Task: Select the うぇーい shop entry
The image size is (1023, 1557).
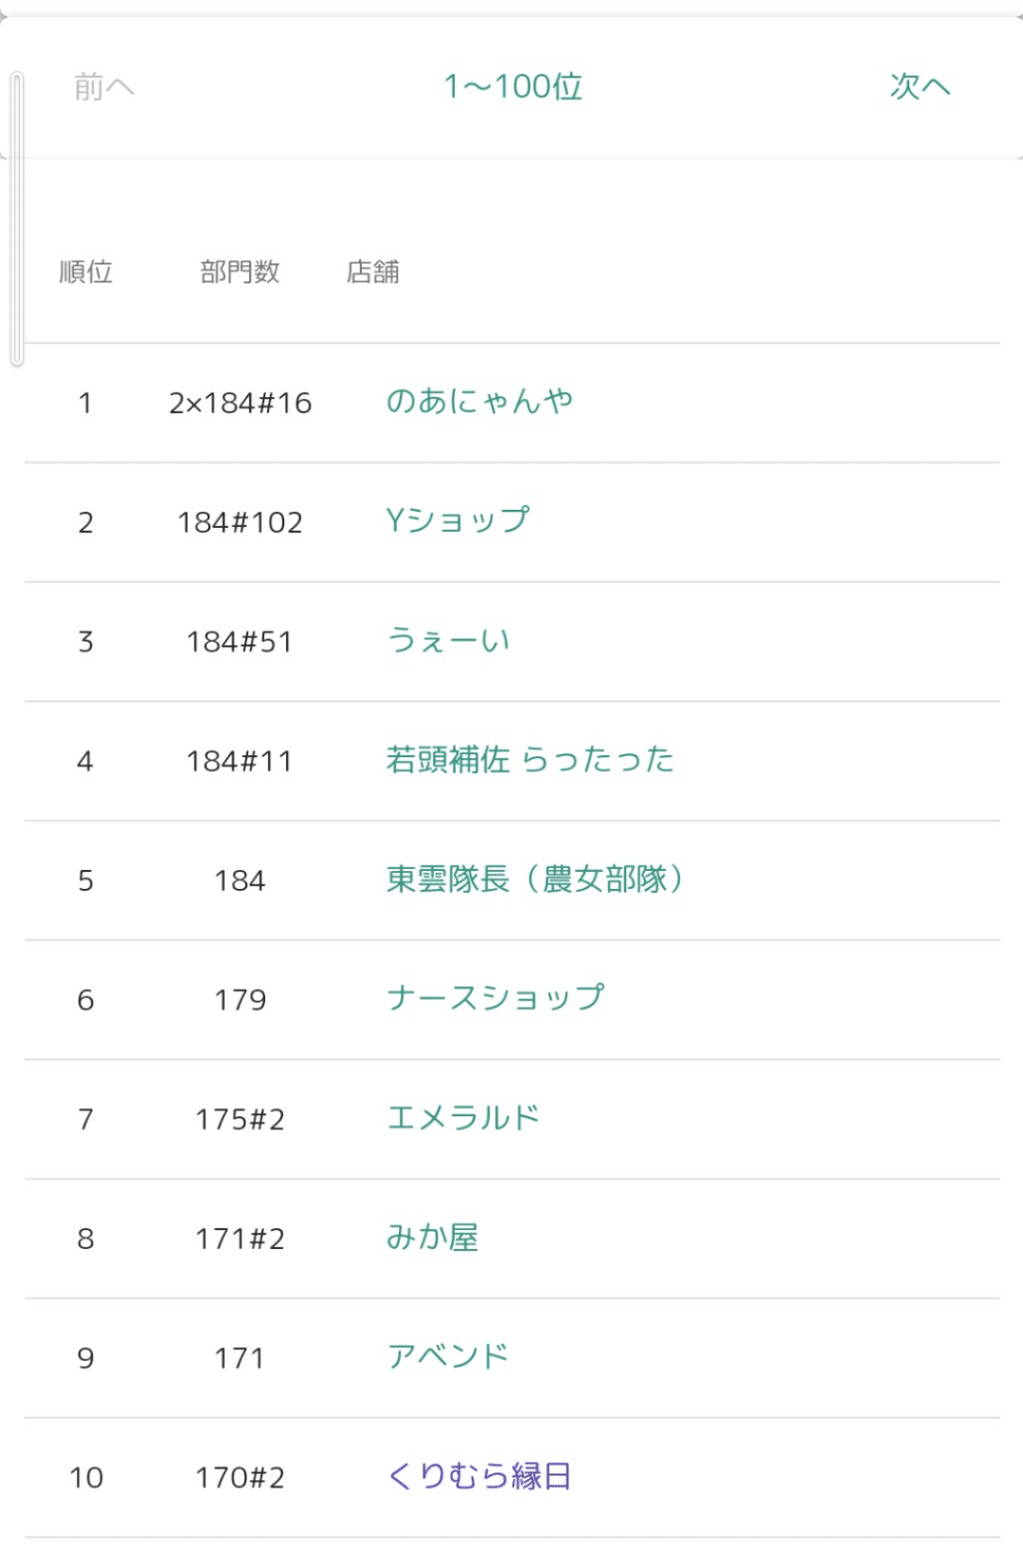Action: click(x=448, y=641)
